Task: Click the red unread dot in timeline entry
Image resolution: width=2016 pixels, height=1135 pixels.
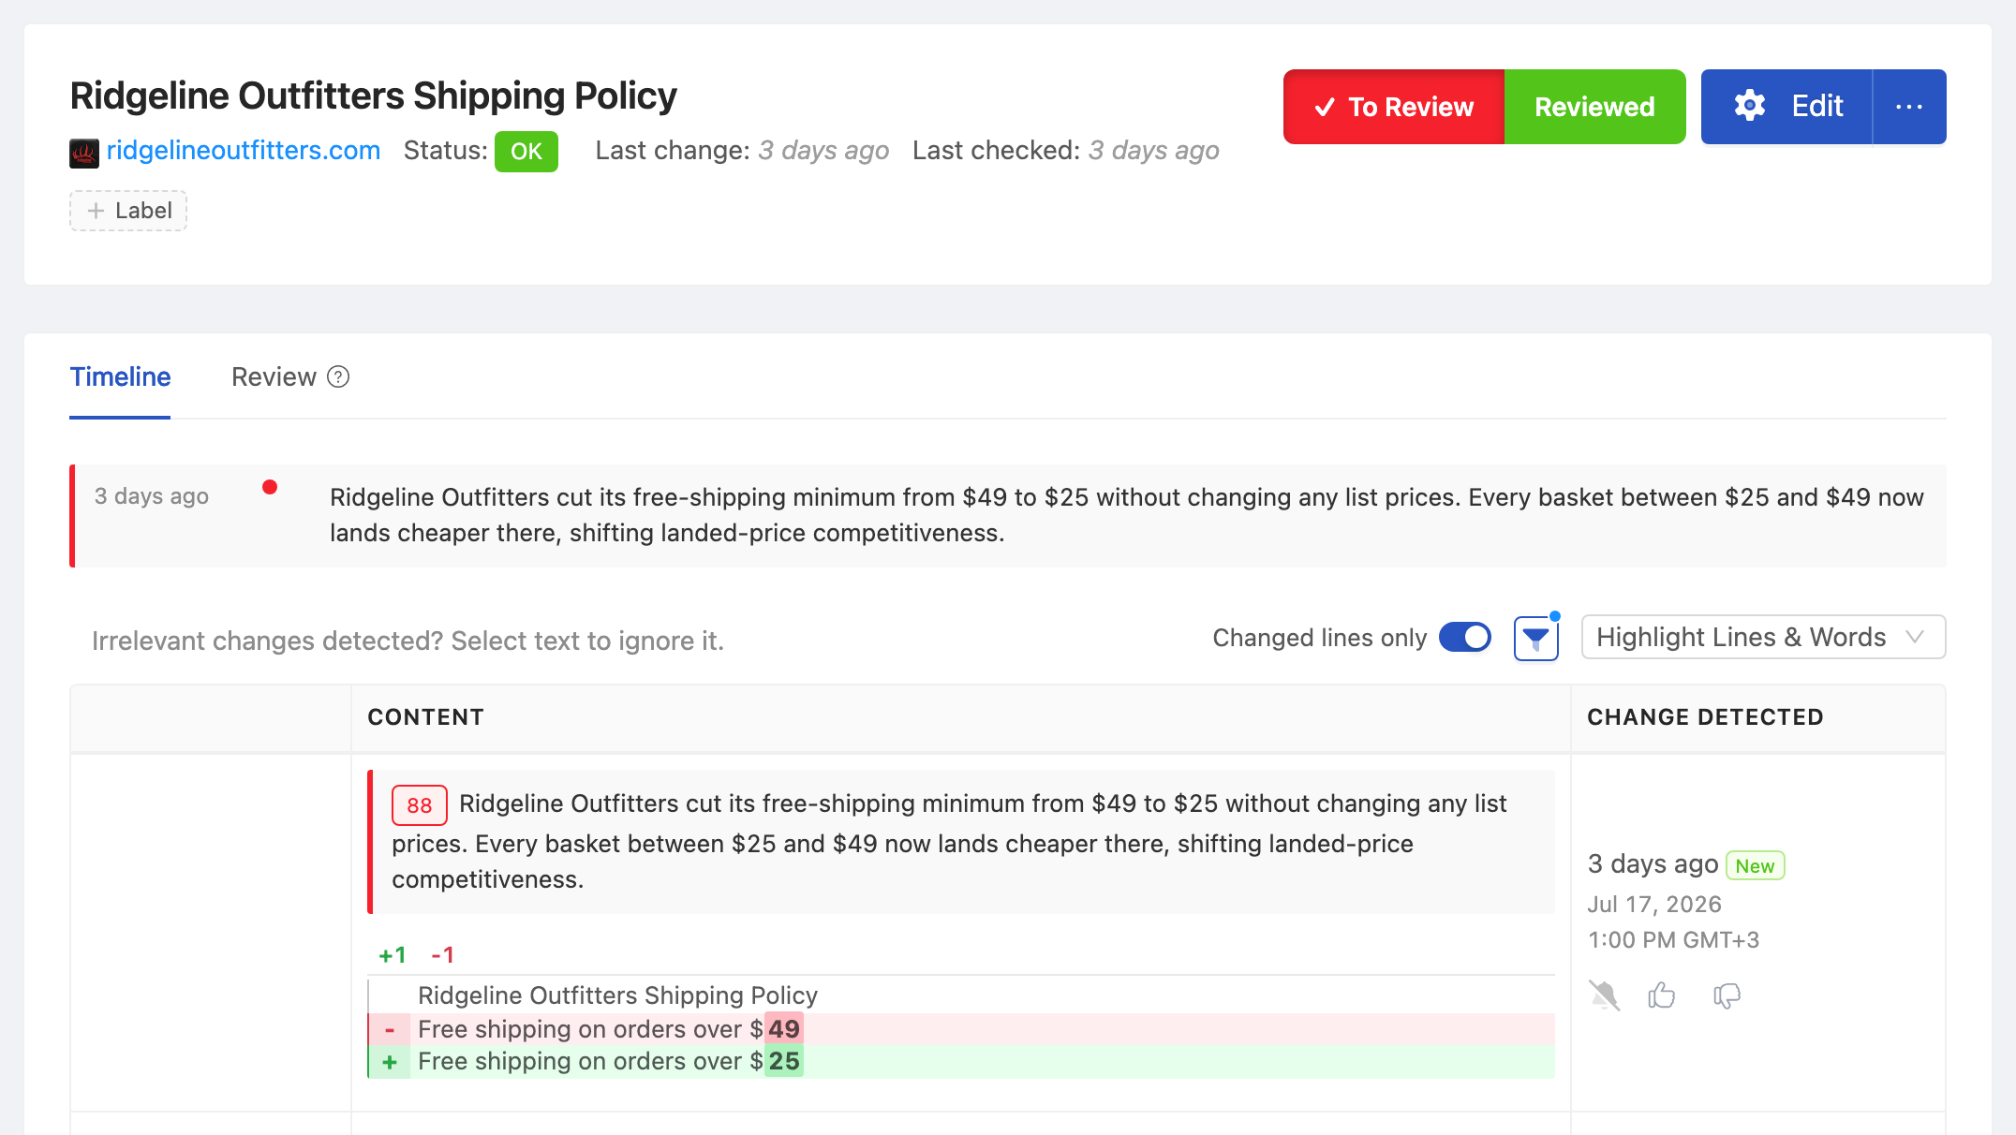Action: 270,487
